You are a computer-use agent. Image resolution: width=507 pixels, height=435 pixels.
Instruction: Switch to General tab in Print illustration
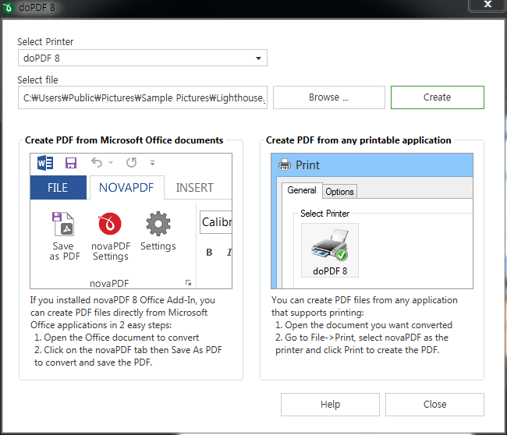coord(302,190)
